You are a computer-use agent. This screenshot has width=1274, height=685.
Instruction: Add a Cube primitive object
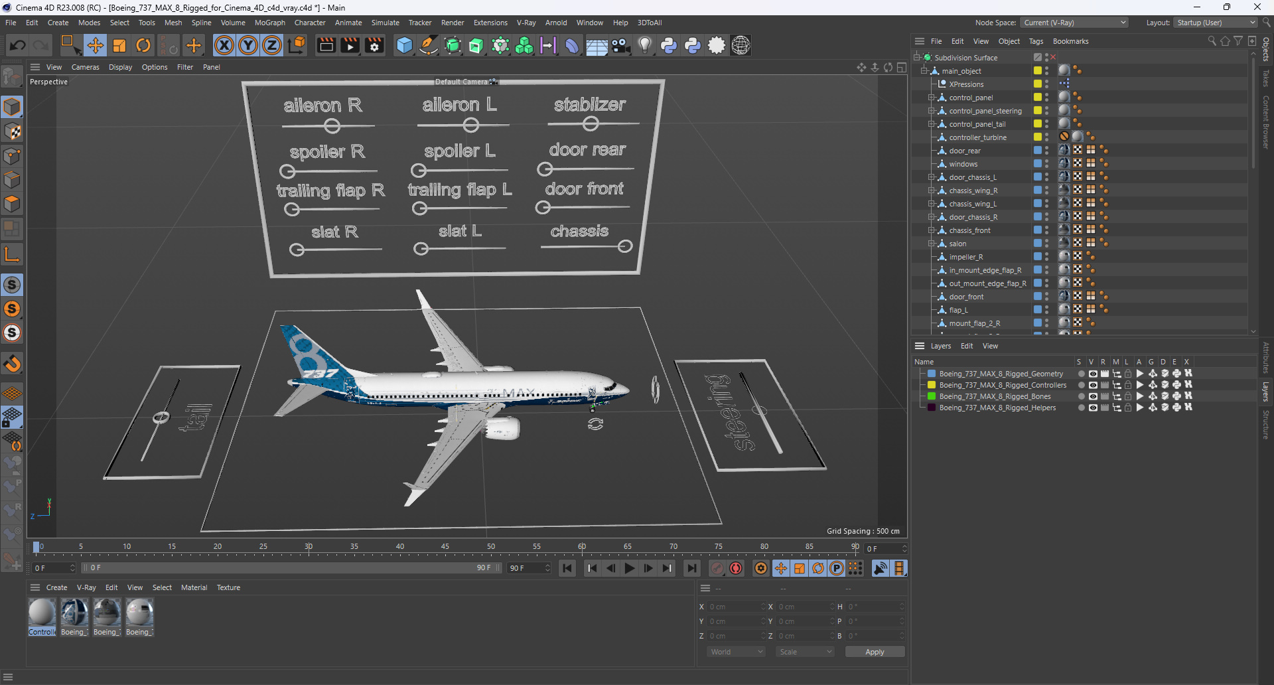tap(404, 45)
